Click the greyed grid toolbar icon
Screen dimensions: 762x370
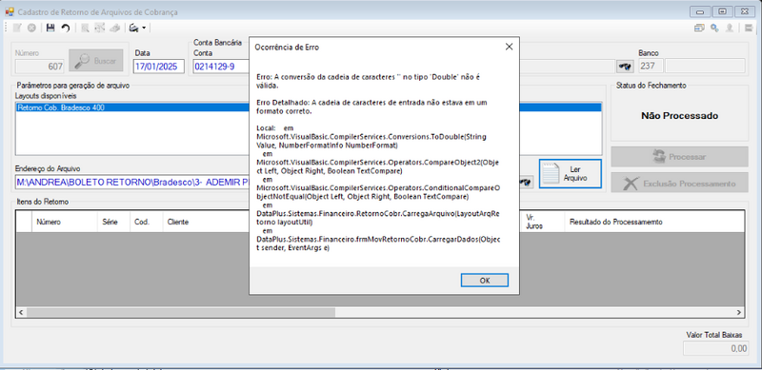[100, 29]
